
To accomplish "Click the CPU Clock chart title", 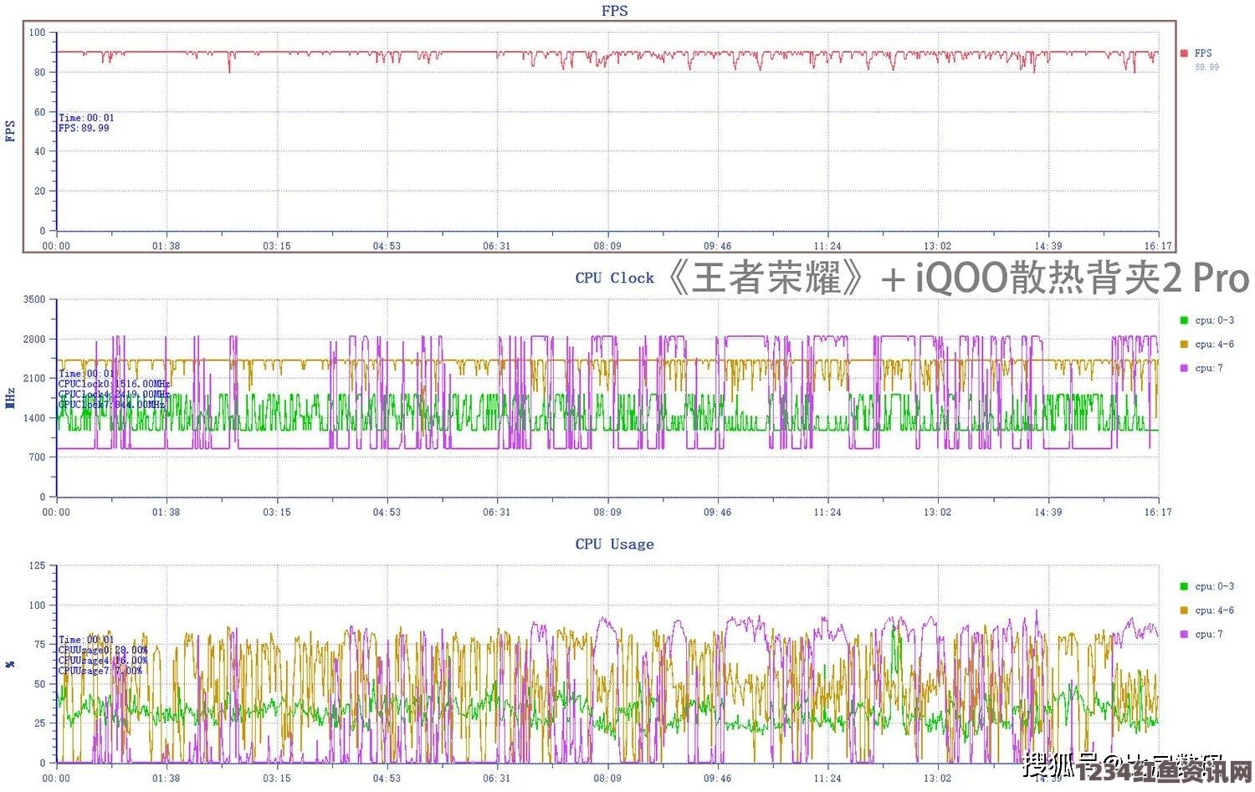I will click(615, 278).
